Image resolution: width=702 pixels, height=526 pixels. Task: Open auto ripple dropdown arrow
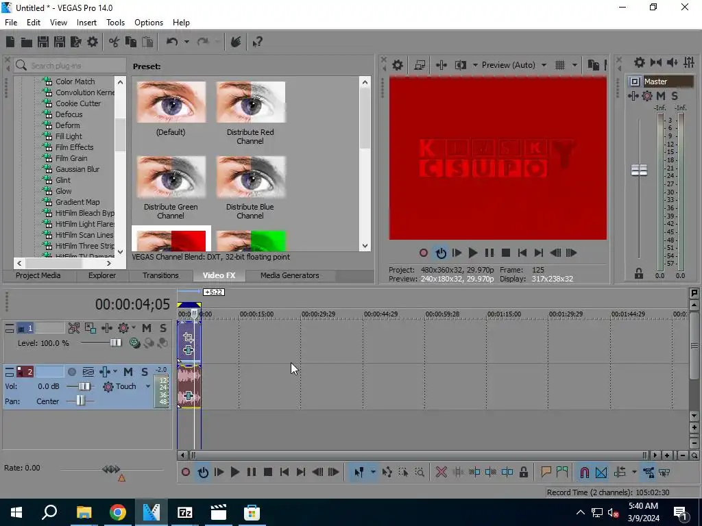tap(634, 472)
